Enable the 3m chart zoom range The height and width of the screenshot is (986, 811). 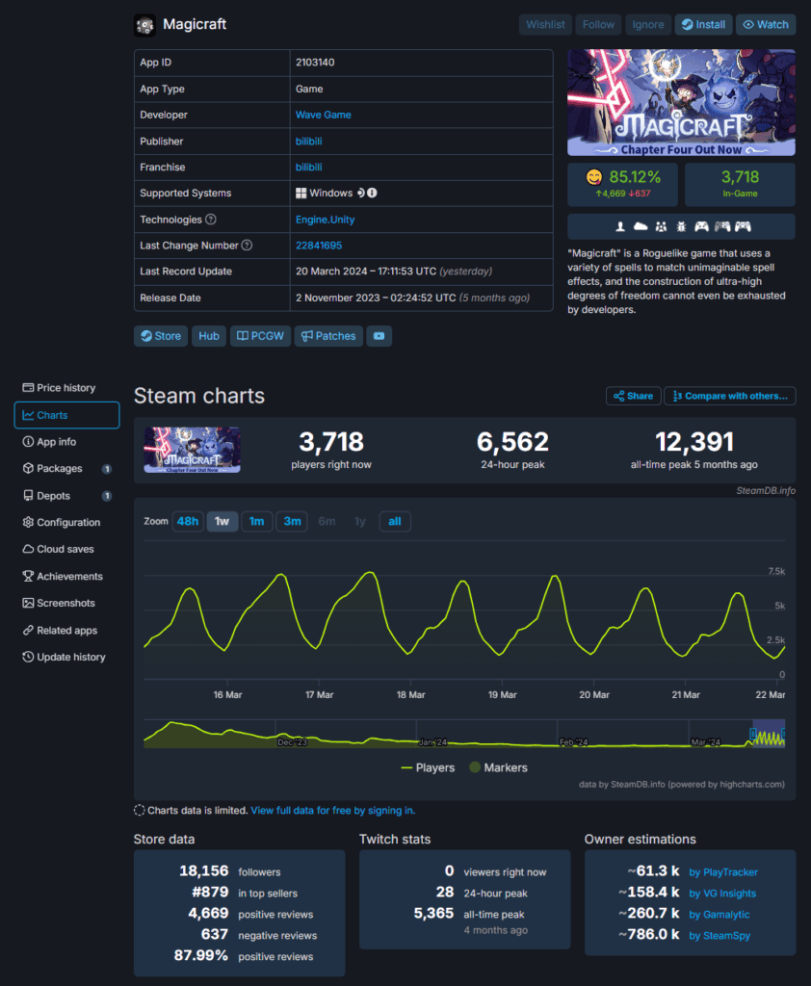pyautogui.click(x=292, y=520)
